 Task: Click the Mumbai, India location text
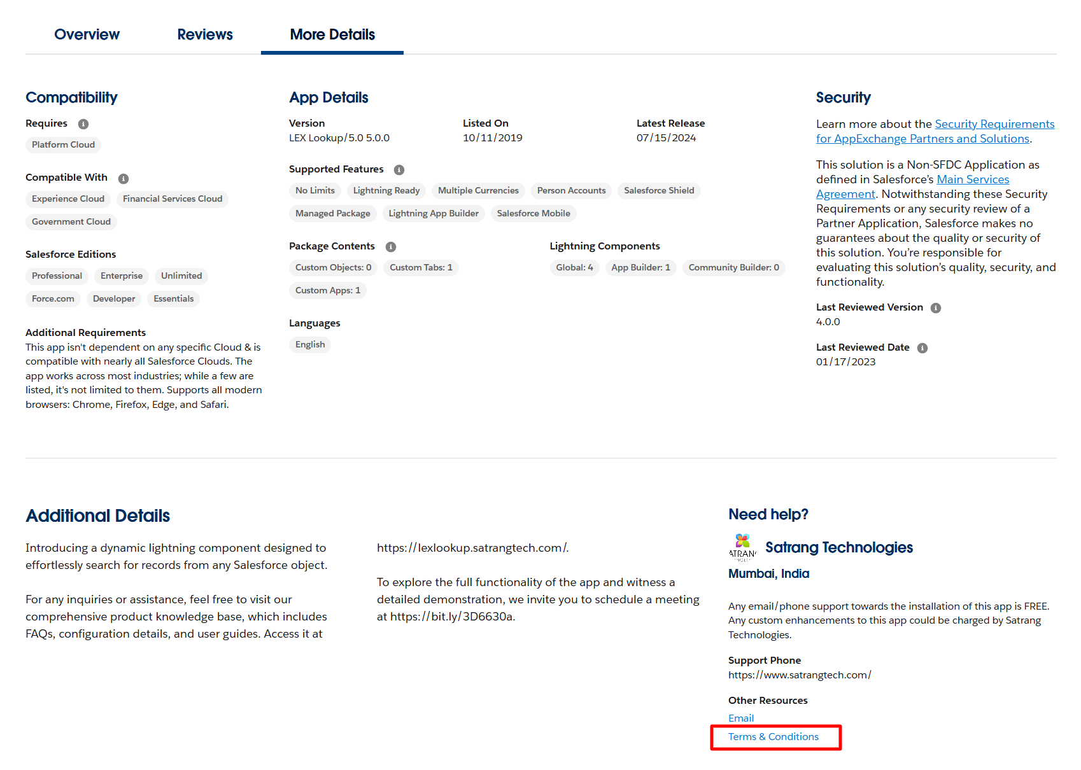(768, 574)
